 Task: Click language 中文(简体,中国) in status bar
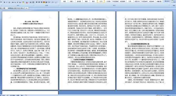click(14, 95)
